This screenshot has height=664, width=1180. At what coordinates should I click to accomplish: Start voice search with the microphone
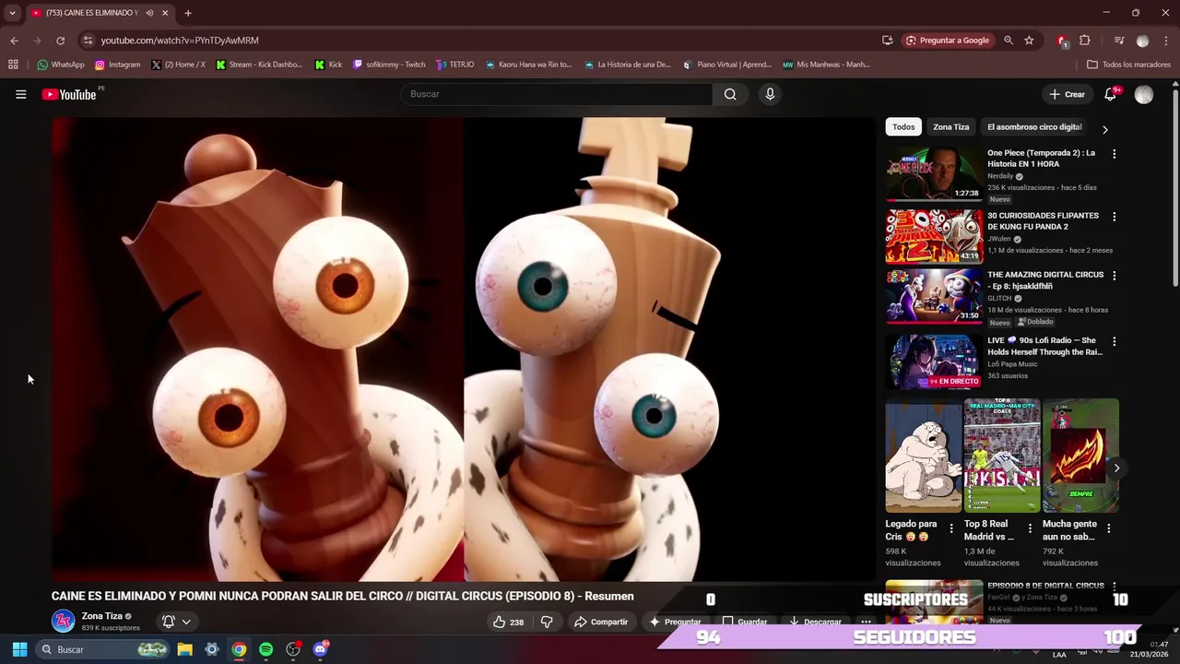[x=770, y=94]
